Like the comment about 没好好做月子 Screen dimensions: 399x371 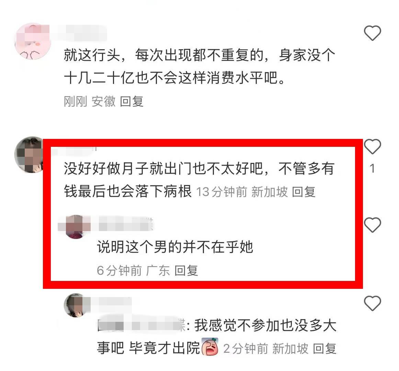tap(372, 146)
